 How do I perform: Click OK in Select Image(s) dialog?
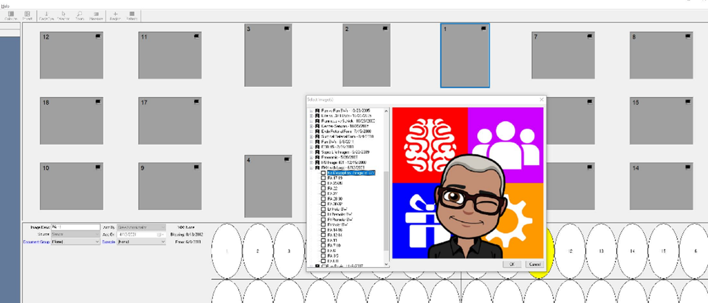pos(512,264)
